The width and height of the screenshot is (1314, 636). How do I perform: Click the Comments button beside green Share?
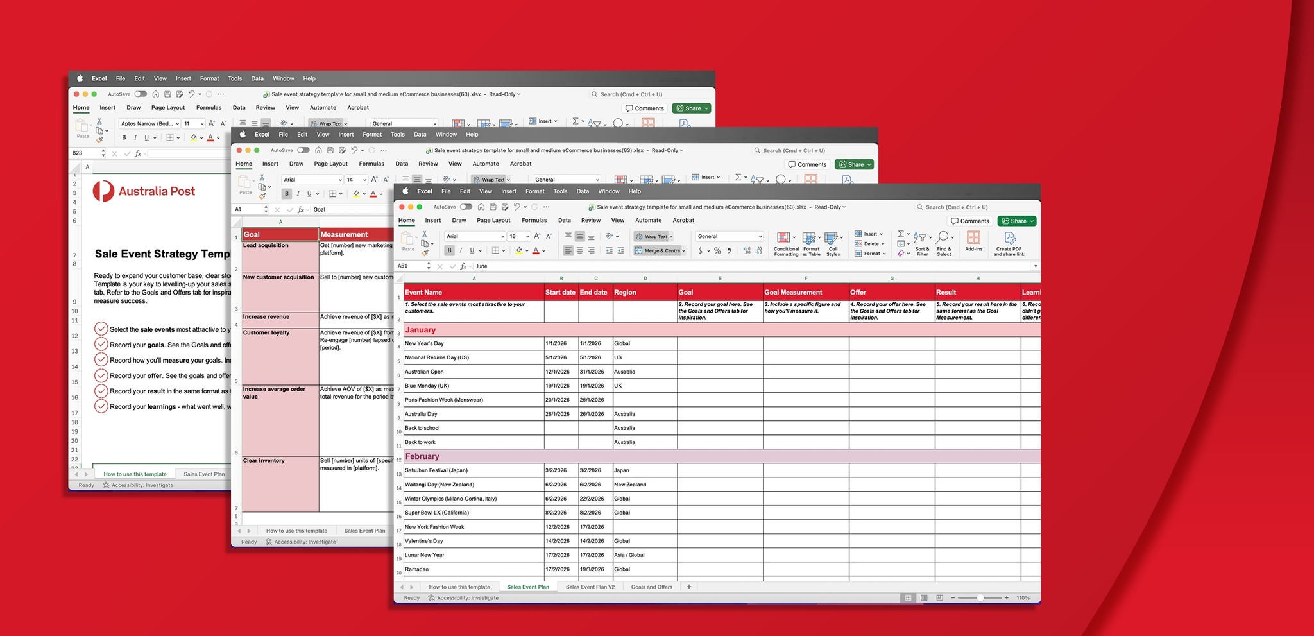[x=970, y=221]
